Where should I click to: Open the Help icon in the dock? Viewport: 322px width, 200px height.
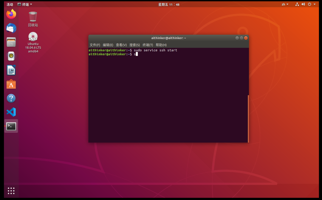click(x=11, y=98)
